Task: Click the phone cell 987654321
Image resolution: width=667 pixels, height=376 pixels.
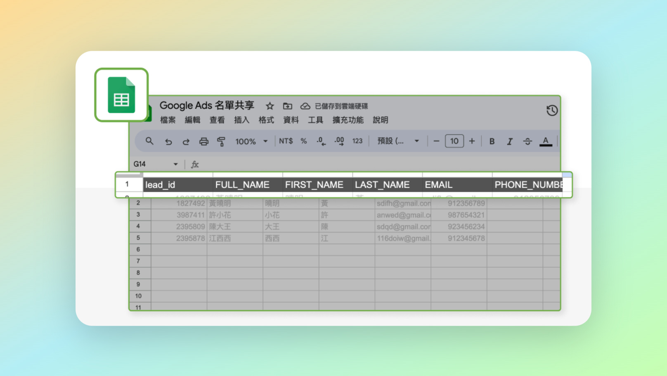Action: pos(459,215)
